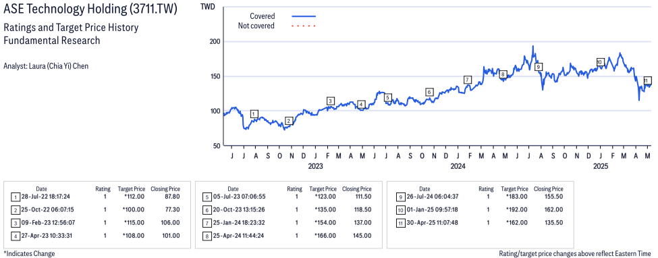Select chart marker 10 on the price chart
Screen dimensions: 658x258
[x=600, y=62]
